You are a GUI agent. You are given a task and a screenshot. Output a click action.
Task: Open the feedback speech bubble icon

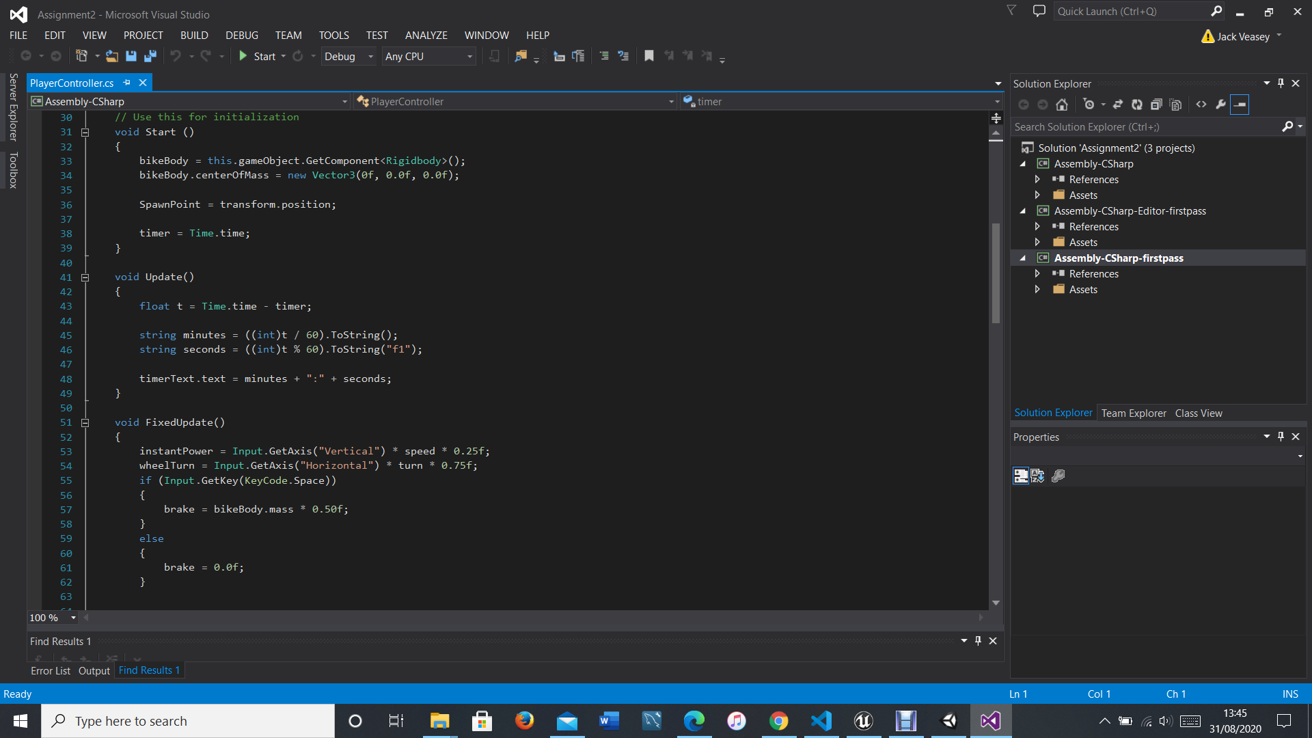coord(1039,11)
